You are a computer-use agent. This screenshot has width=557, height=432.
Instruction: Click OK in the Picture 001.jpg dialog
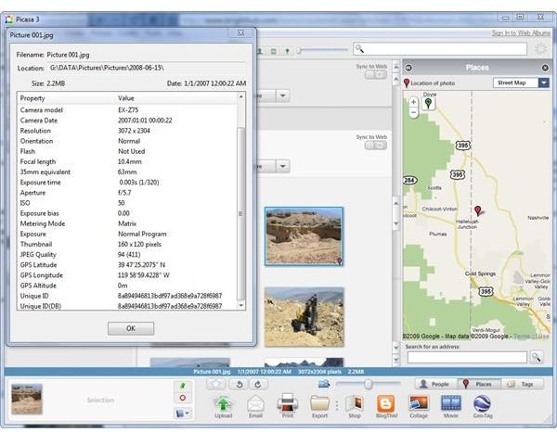pos(131,328)
